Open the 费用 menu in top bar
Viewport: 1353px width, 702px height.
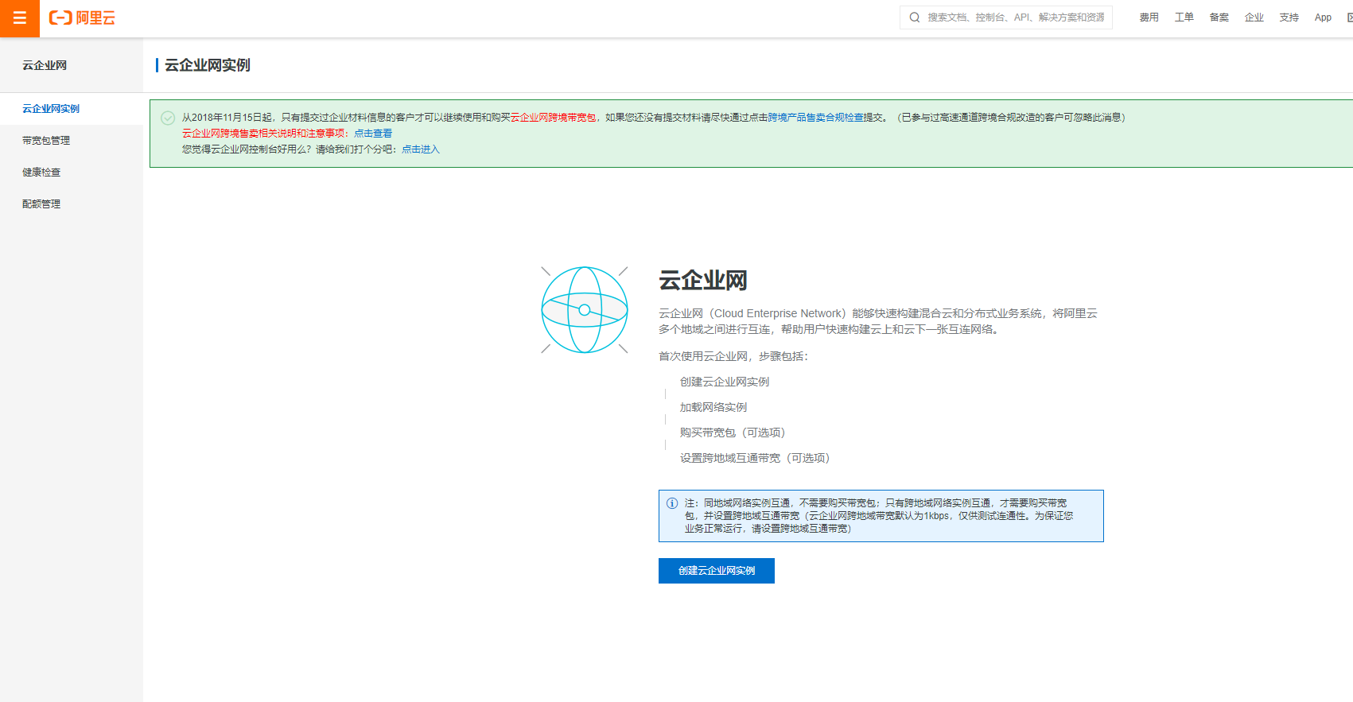pos(1149,17)
